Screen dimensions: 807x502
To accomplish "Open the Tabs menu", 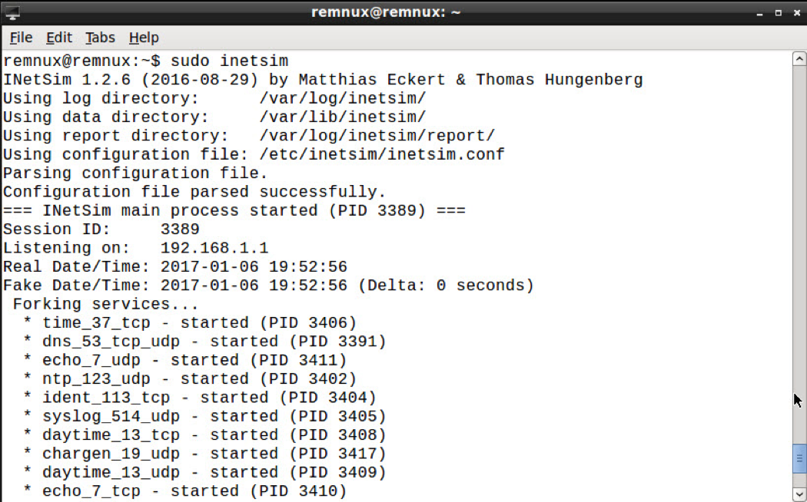I will pyautogui.click(x=100, y=38).
